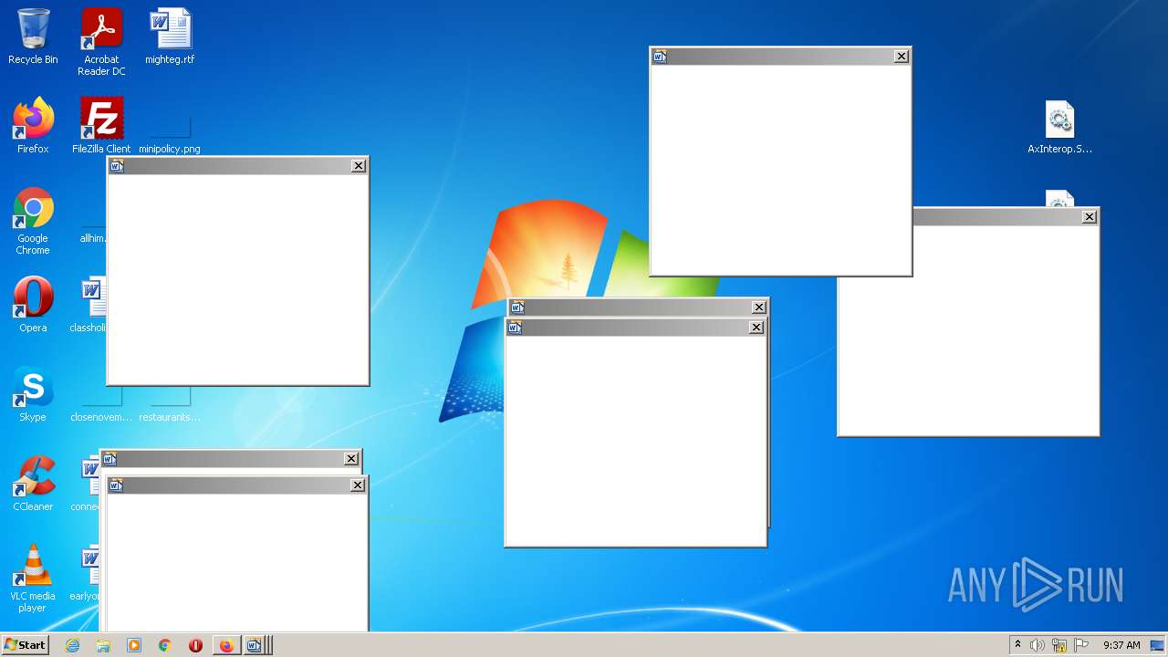
Task: Close the window covering AxInterop icons
Action: pos(1090,216)
